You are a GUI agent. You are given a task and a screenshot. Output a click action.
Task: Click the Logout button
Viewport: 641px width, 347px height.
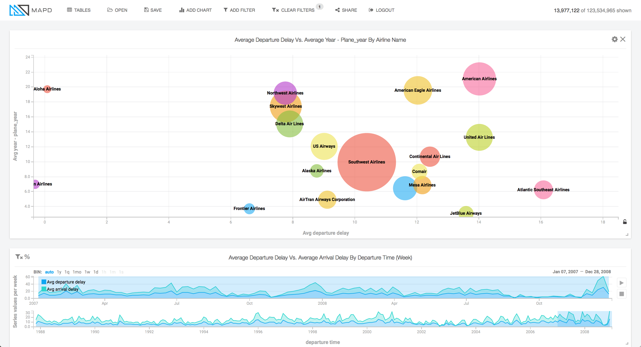click(381, 10)
